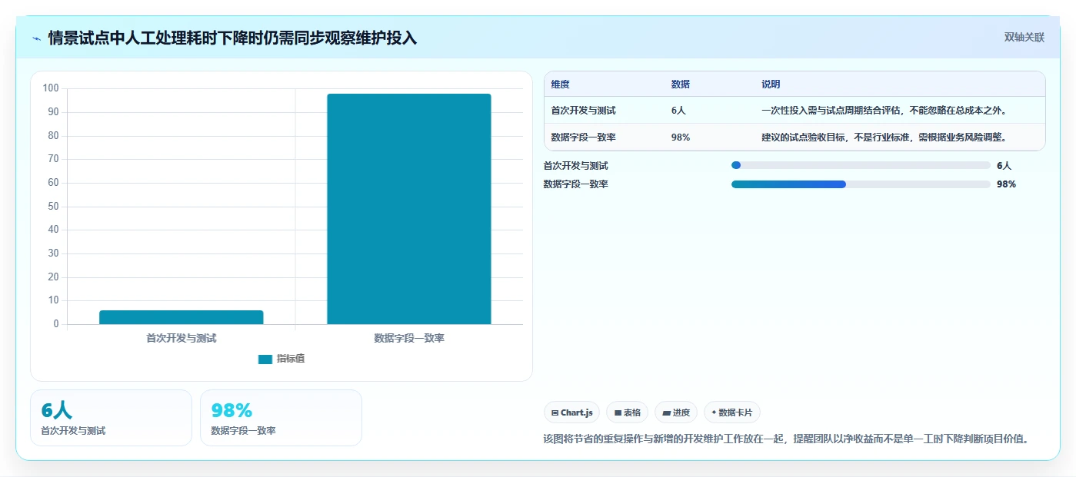Select the 表格 tag chip
The height and width of the screenshot is (477, 1076).
[627, 412]
